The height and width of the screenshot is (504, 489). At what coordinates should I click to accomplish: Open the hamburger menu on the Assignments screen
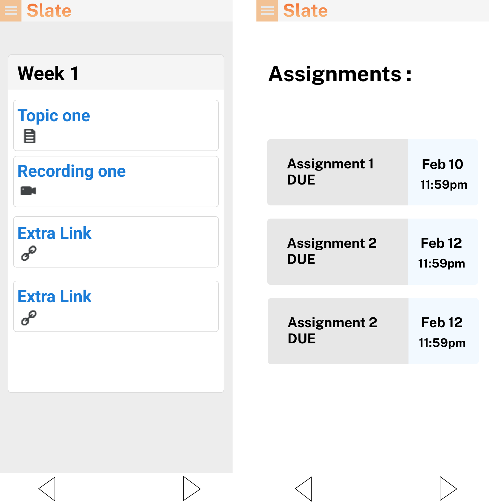267,11
